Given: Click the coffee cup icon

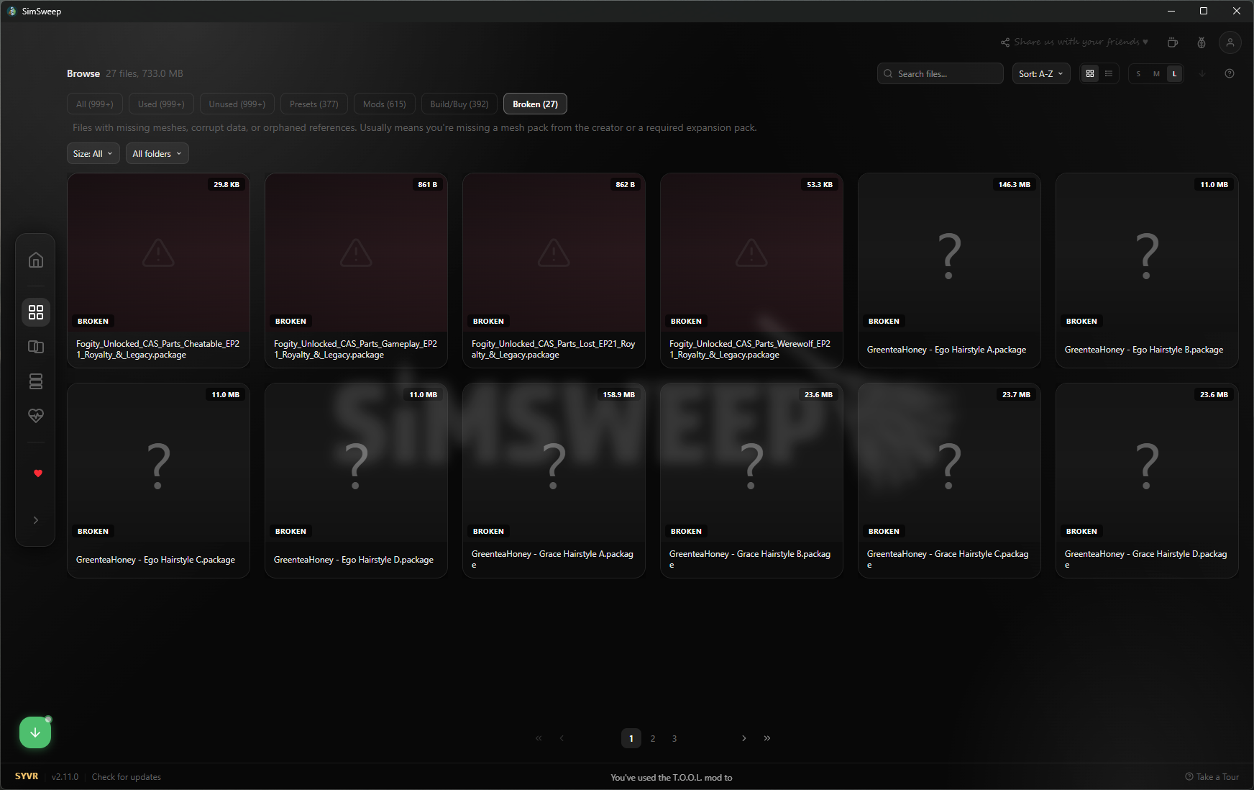Looking at the screenshot, I should tap(1173, 42).
